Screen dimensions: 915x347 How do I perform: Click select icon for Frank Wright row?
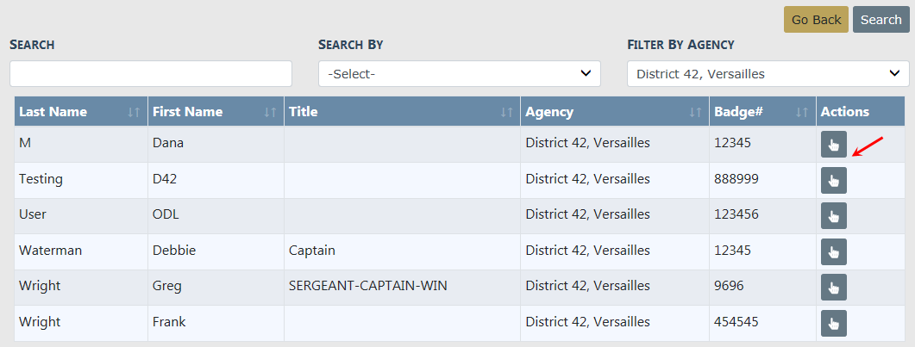point(833,323)
